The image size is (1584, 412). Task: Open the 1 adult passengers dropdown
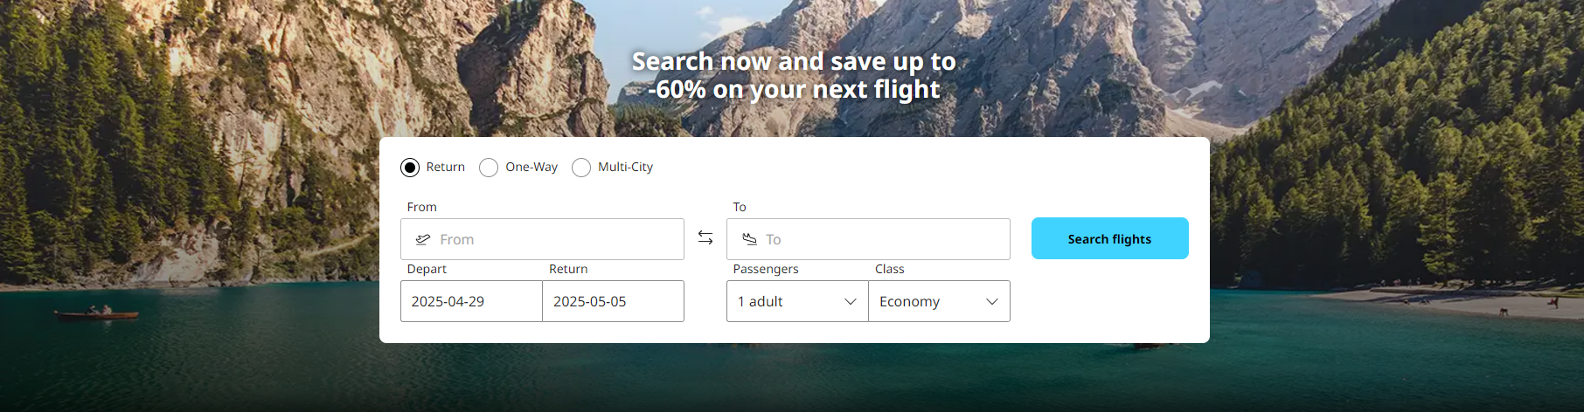(787, 301)
